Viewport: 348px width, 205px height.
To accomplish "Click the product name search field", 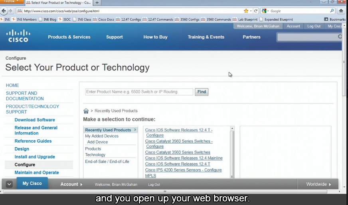I will click(x=139, y=92).
